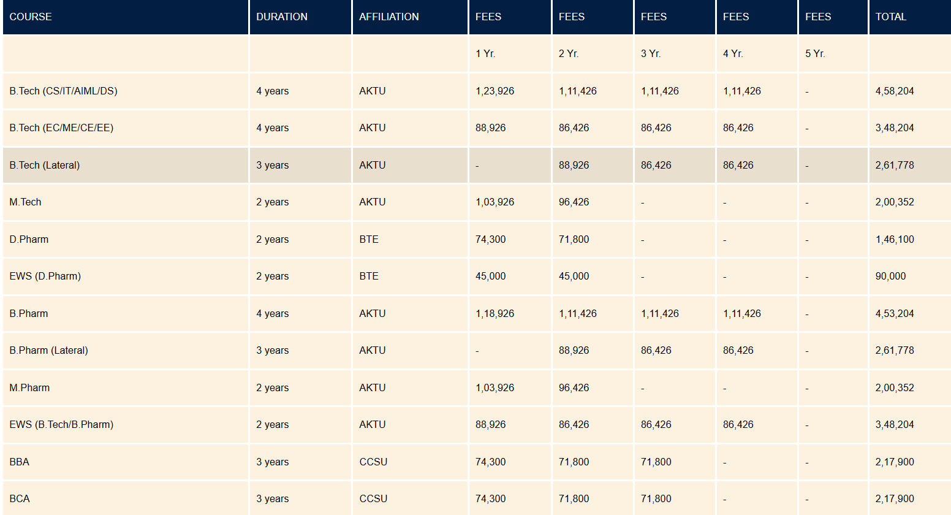Click the M.Tech course cell

click(25, 202)
